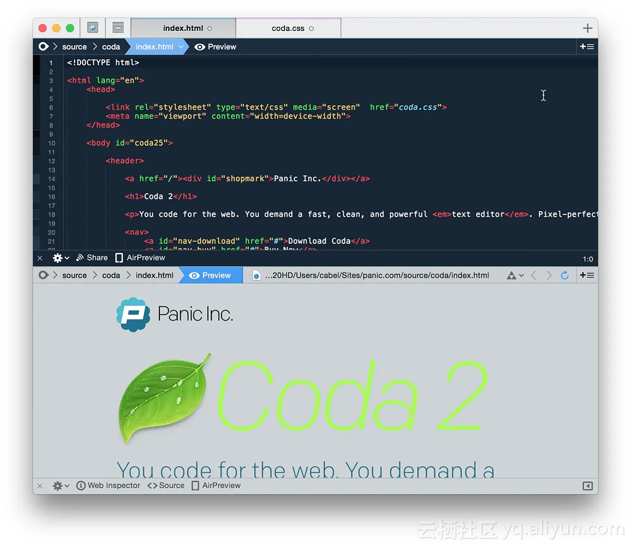Open the Web Inspector from the bottom bar
This screenshot has height=545, width=631.
108,485
